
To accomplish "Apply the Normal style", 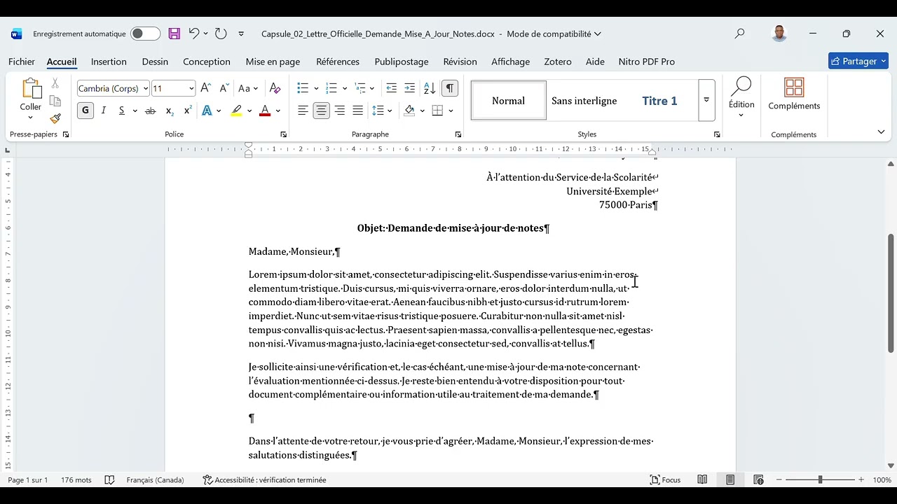I will (508, 101).
